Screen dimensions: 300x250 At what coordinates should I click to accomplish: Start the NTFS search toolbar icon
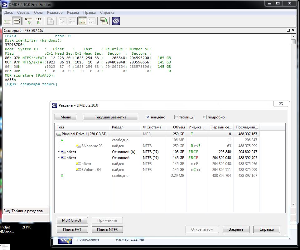coord(29,21)
